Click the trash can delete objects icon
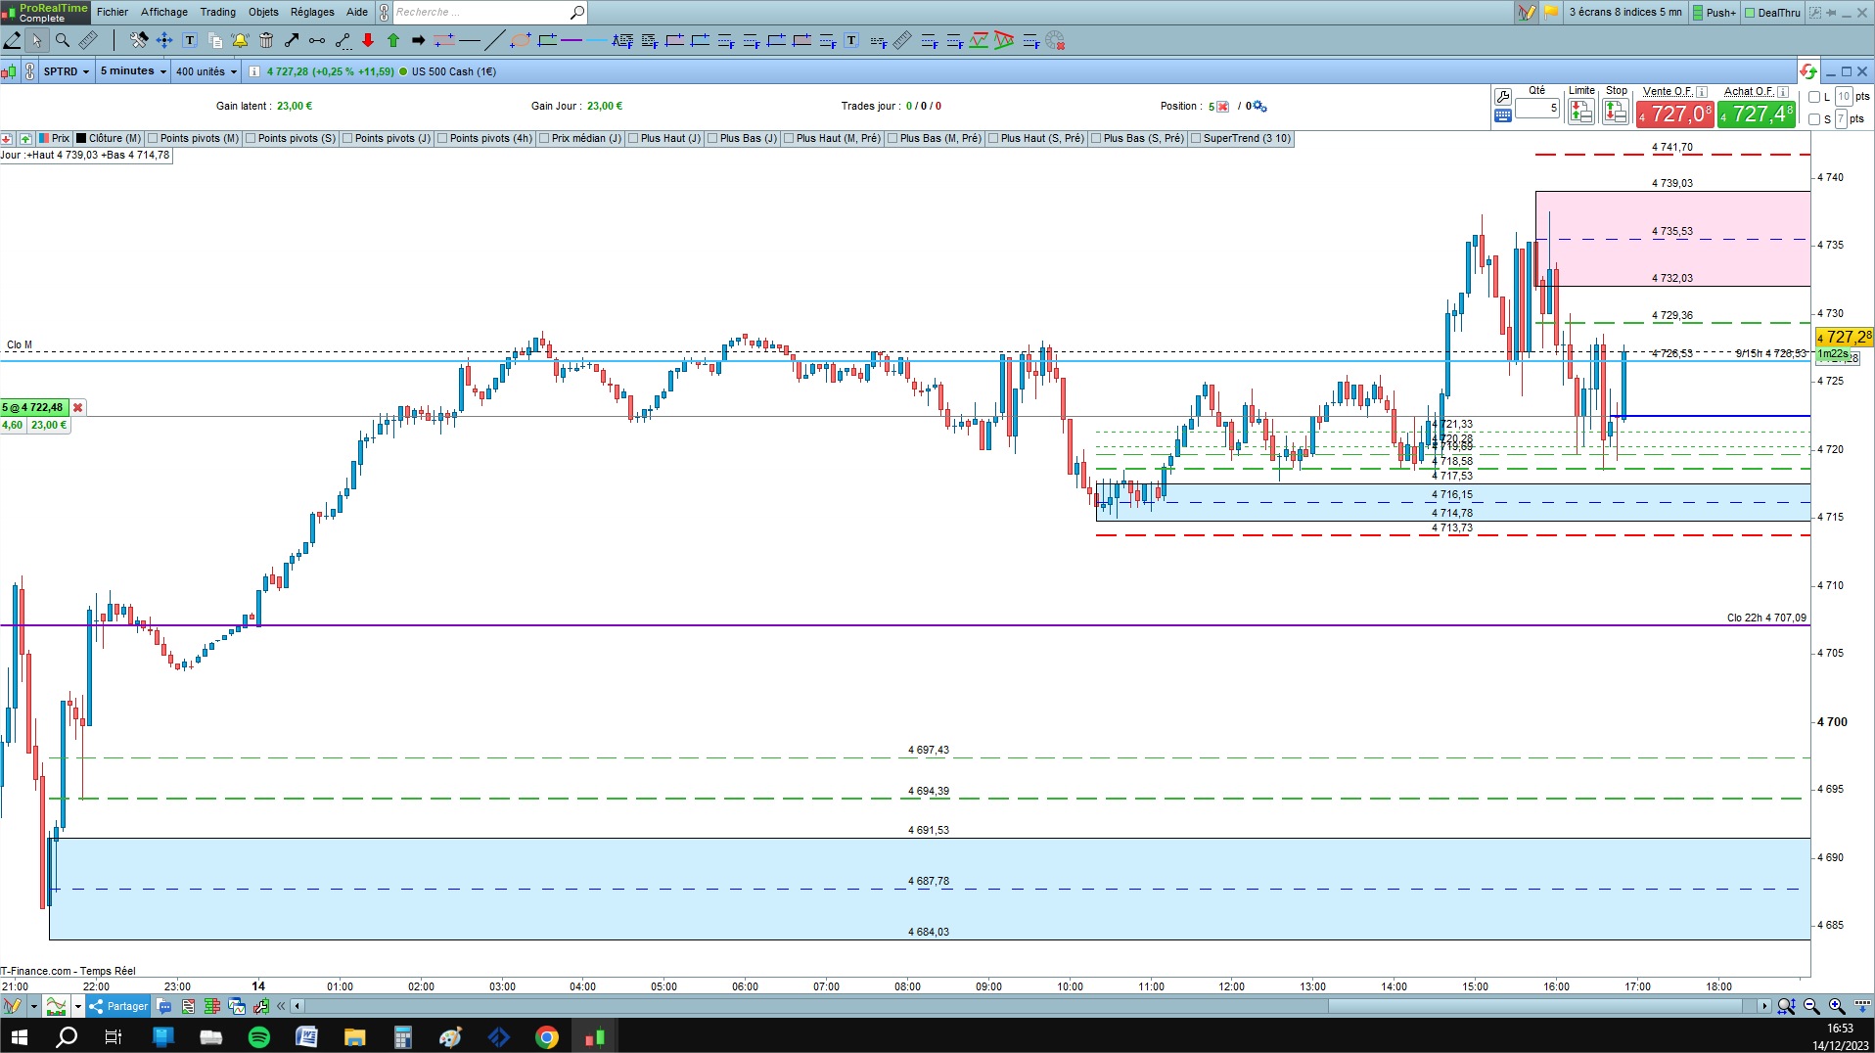Image resolution: width=1875 pixels, height=1053 pixels. (266, 40)
